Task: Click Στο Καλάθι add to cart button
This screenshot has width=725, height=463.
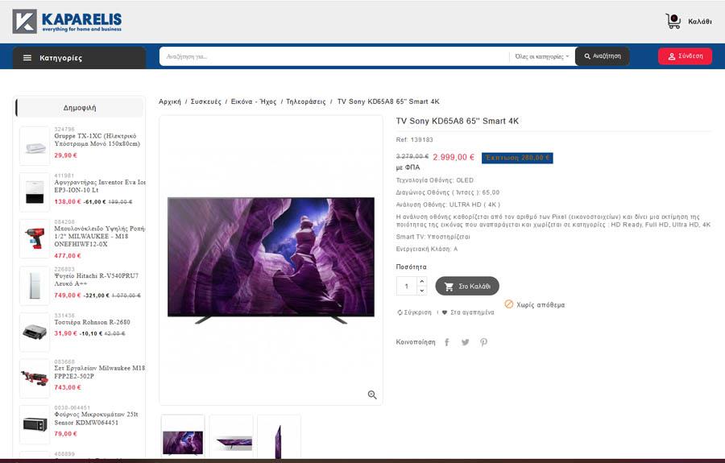Action: pyautogui.click(x=467, y=286)
